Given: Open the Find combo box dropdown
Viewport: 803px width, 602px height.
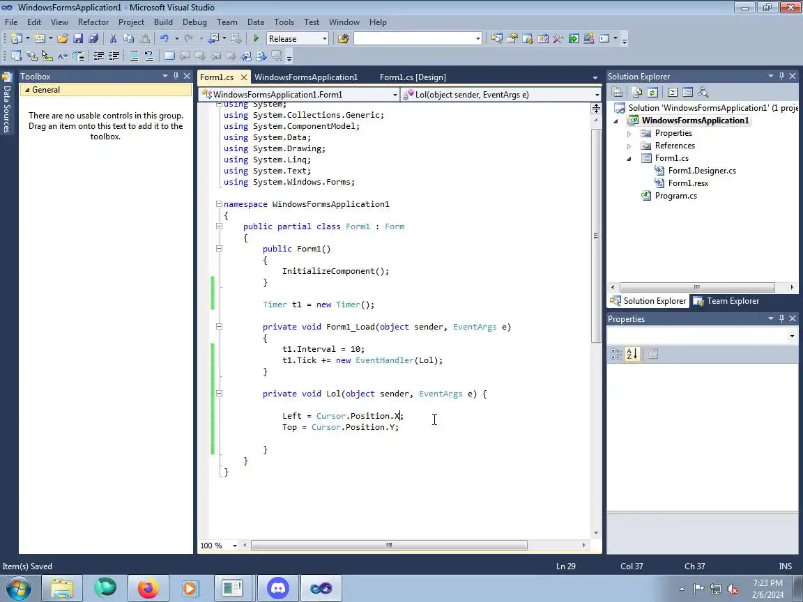Looking at the screenshot, I should tap(477, 39).
